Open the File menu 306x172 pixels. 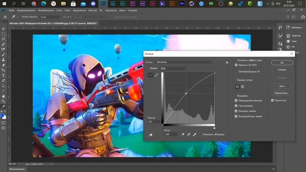click(x=11, y=11)
